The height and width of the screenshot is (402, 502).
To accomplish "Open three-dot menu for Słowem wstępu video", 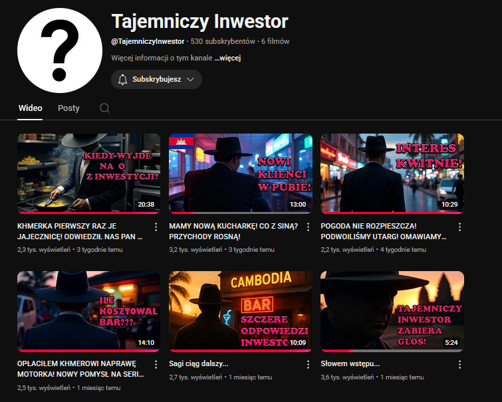I will coord(459,364).
